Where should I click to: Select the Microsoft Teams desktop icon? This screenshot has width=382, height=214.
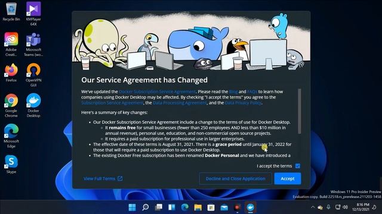click(33, 45)
